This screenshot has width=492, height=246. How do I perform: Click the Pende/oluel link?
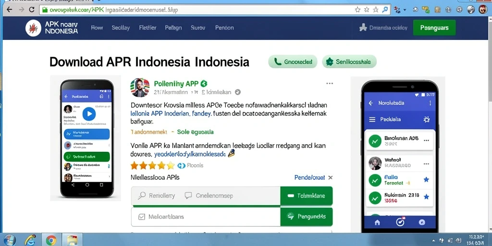(x=309, y=178)
